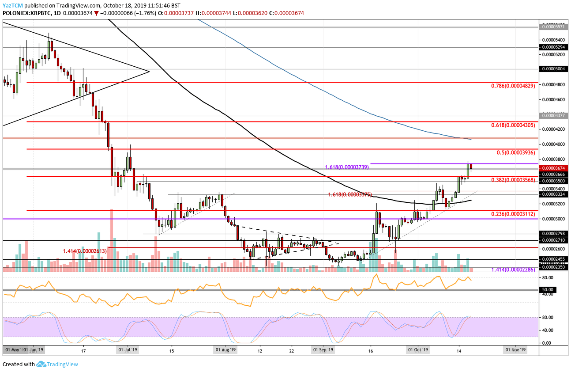Screen dimensions: 571x372
Task: Click the '01 Sep '19' date label
Action: point(324,350)
